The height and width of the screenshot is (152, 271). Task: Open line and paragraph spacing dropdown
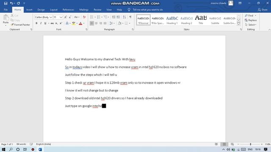point(112,23)
